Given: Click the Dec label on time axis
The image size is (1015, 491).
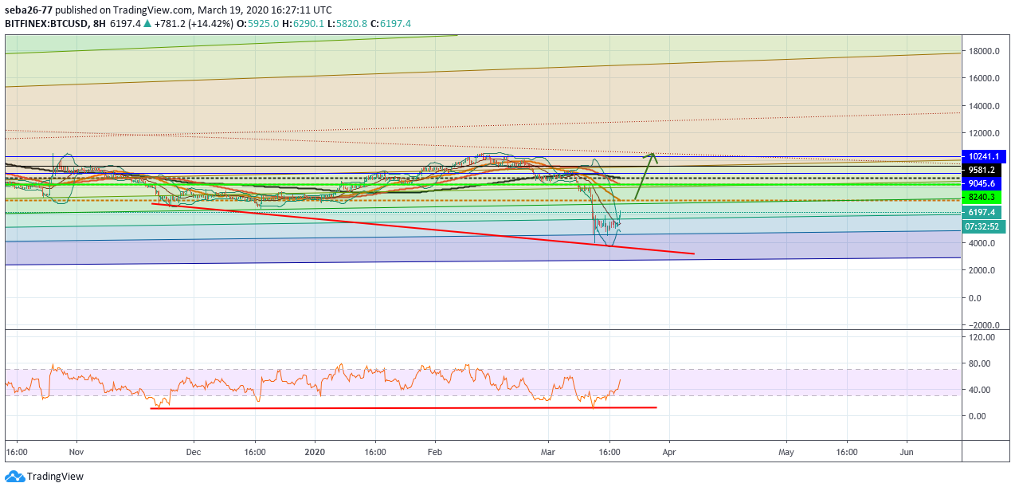Looking at the screenshot, I should (194, 451).
